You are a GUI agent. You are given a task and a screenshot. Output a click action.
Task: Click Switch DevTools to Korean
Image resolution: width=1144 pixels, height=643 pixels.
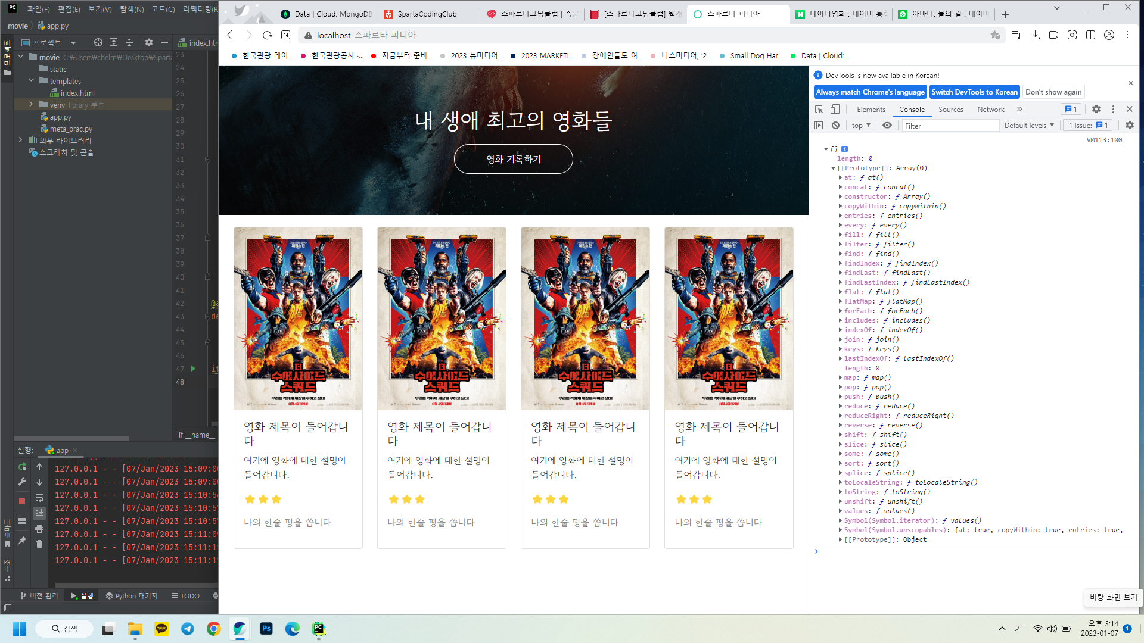974,92
